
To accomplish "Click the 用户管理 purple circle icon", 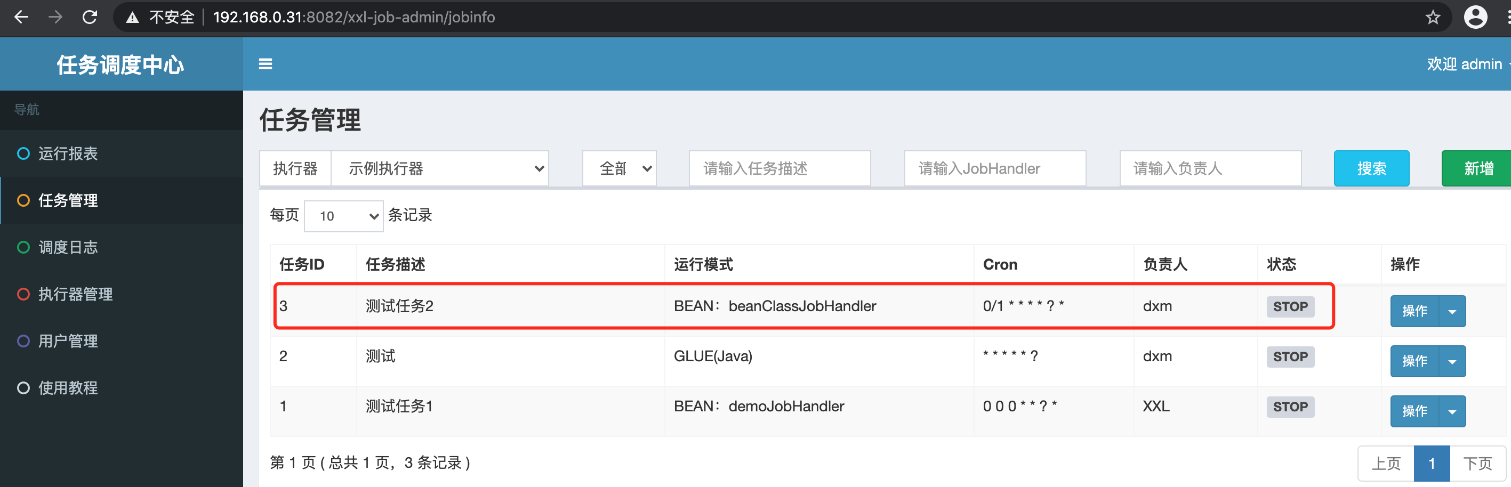I will (x=23, y=341).
